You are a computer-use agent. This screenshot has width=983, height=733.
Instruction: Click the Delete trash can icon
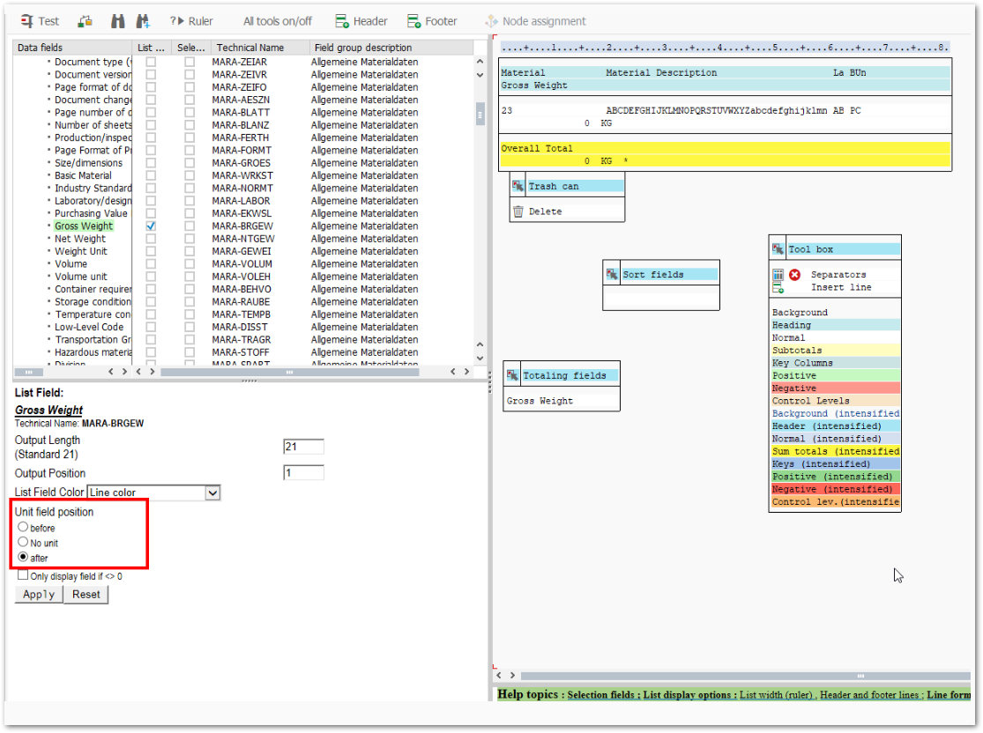[518, 211]
